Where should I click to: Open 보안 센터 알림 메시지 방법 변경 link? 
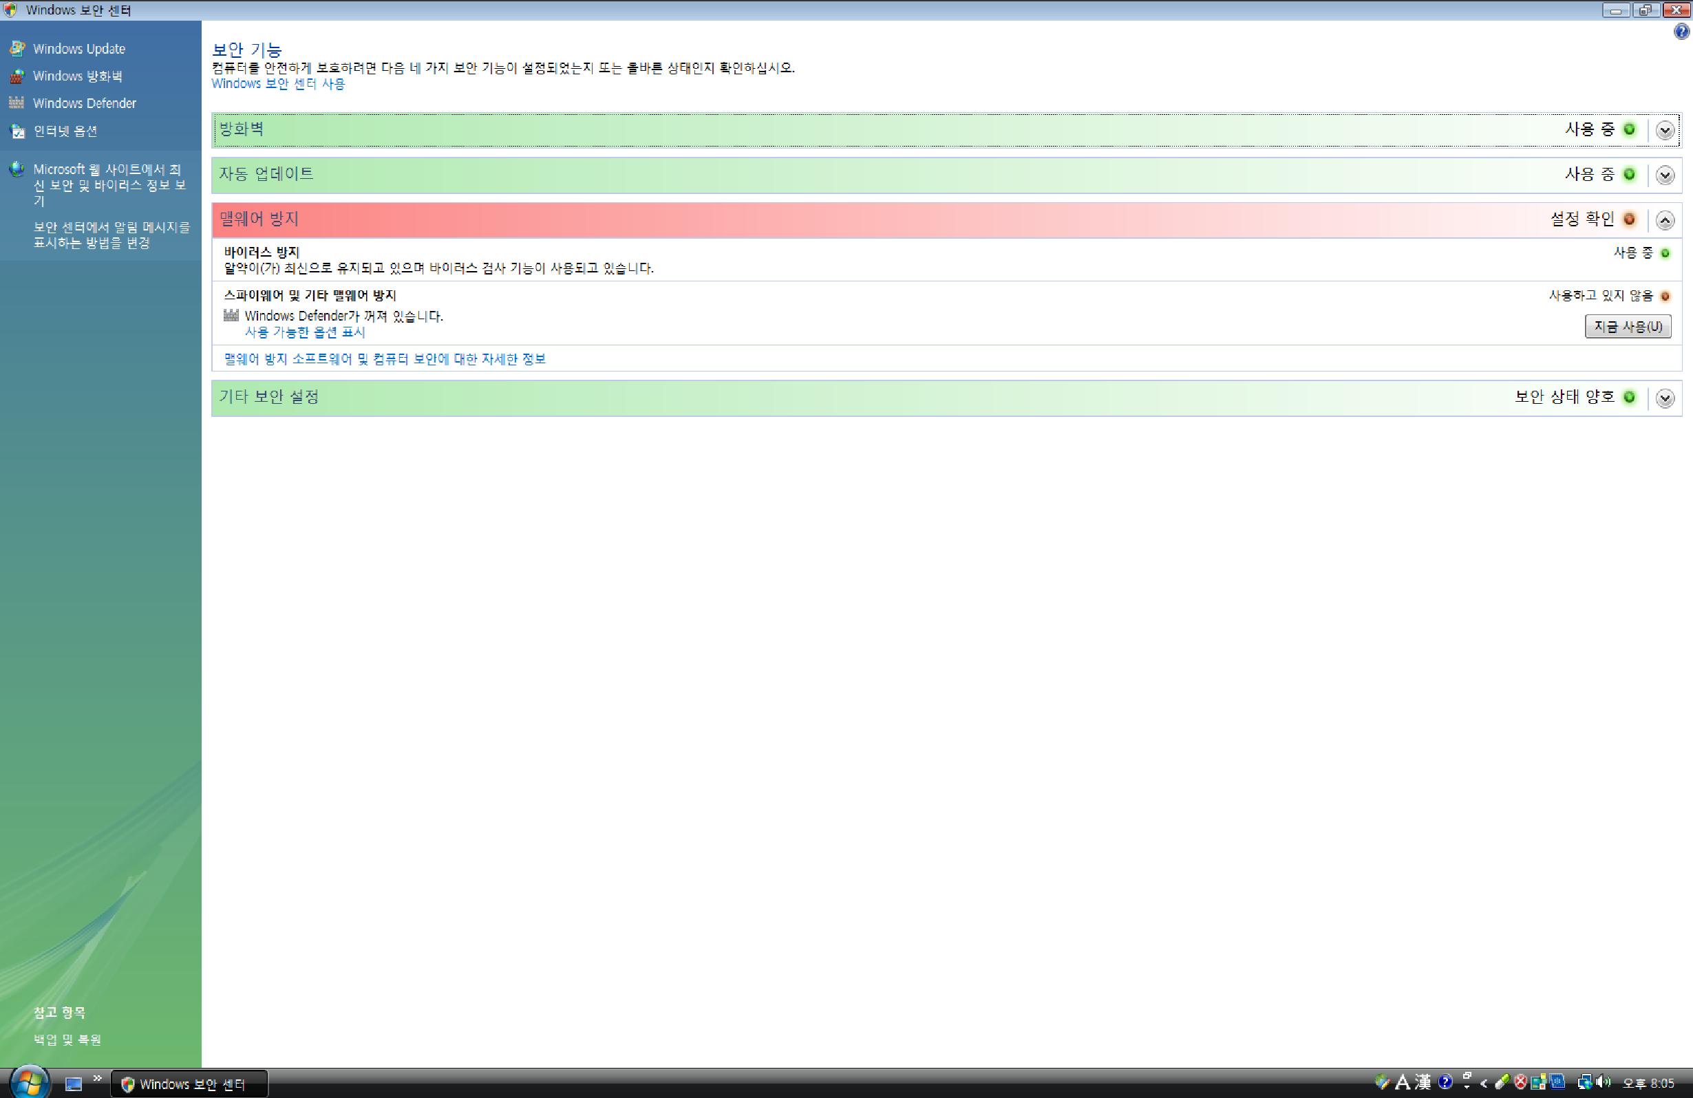(111, 235)
